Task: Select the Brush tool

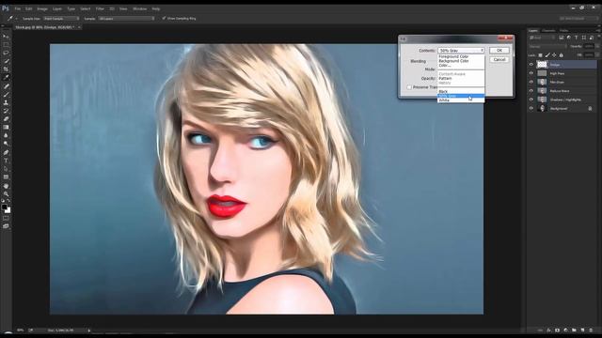Action: click(6, 94)
